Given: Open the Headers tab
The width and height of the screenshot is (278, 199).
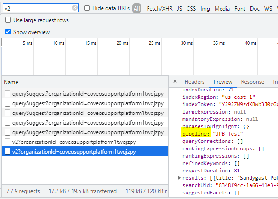Looking at the screenshot, I should [x=194, y=81].
